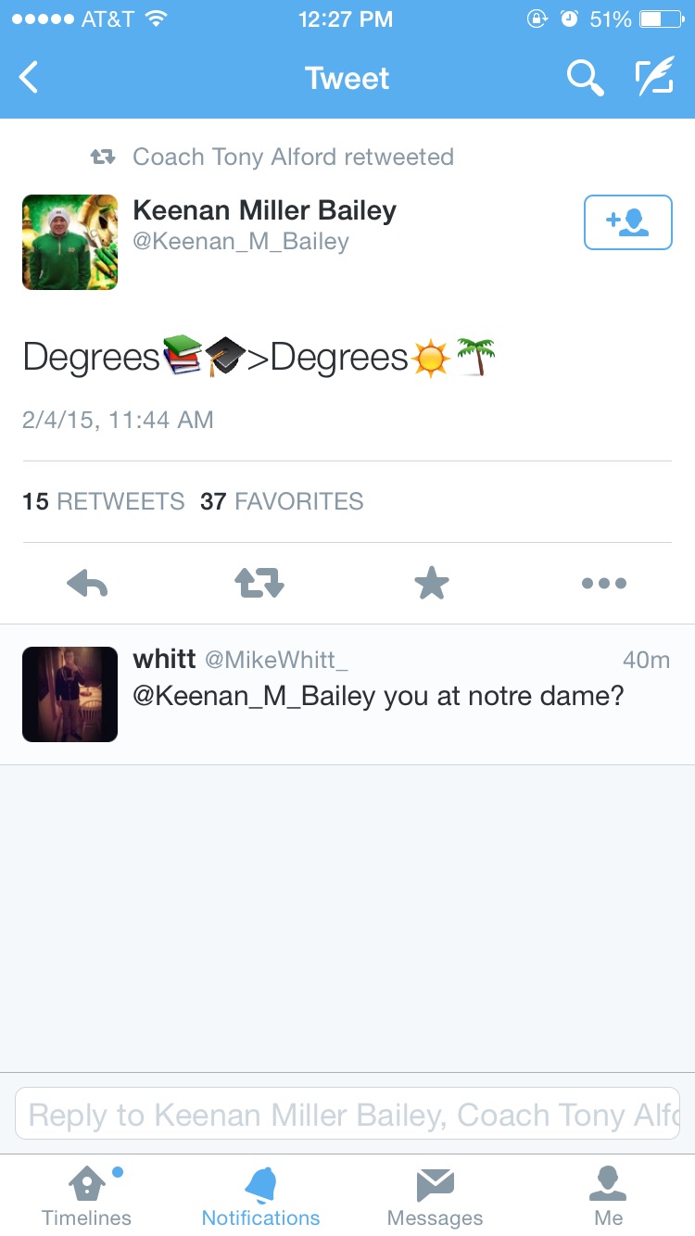View Keenan Miller Bailey's profile picture
This screenshot has width=695, height=1236.
[69, 242]
